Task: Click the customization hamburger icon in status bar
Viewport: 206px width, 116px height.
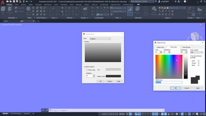Action: click(x=204, y=114)
